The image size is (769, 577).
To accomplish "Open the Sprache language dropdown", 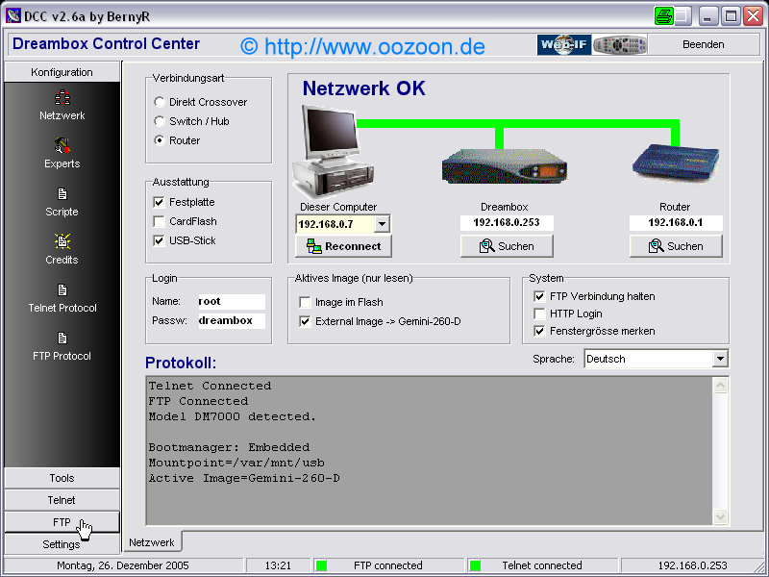I will 719,359.
